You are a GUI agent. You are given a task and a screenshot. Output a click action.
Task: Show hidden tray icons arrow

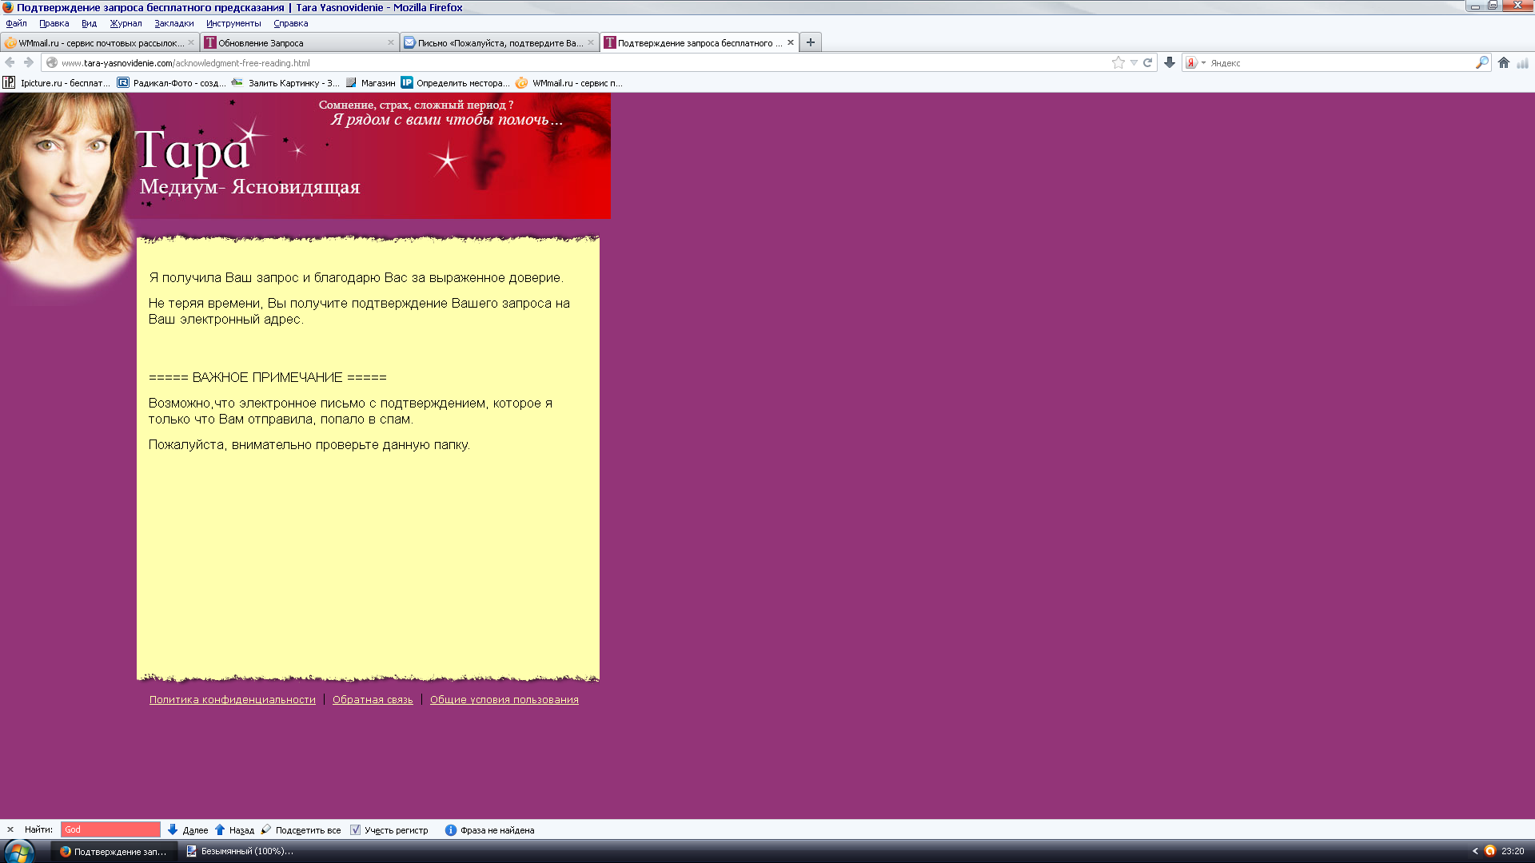(x=1475, y=852)
